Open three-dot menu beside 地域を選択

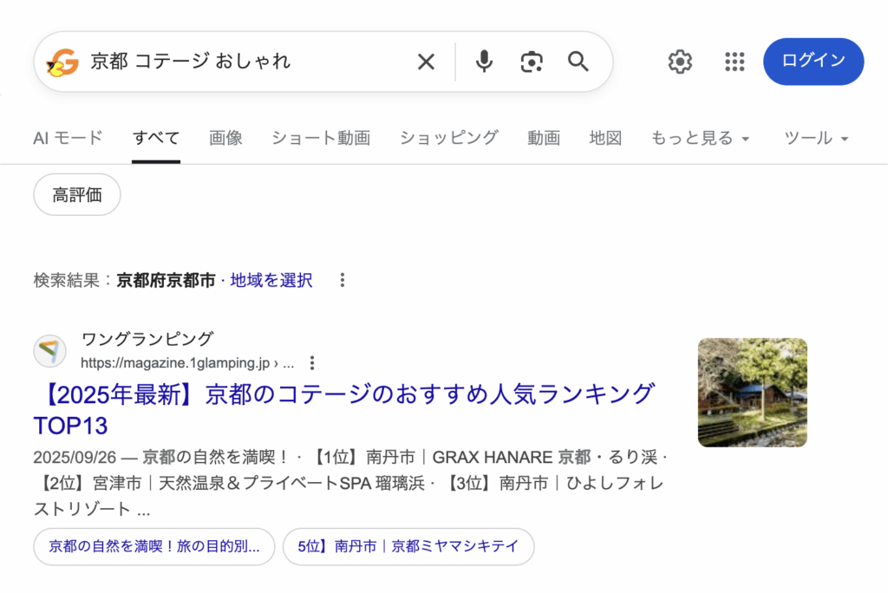pyautogui.click(x=343, y=280)
